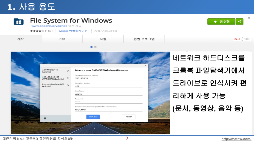The image size is (254, 142).
Task: Select the 192.168.0.18:445 NTDOMAIN list item
Action: click(53, 78)
